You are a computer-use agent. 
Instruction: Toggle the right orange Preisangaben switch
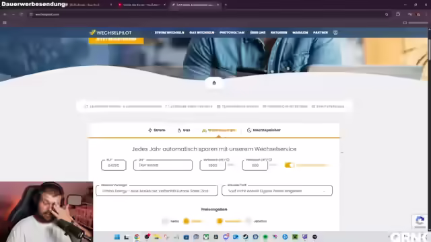coord(220,221)
